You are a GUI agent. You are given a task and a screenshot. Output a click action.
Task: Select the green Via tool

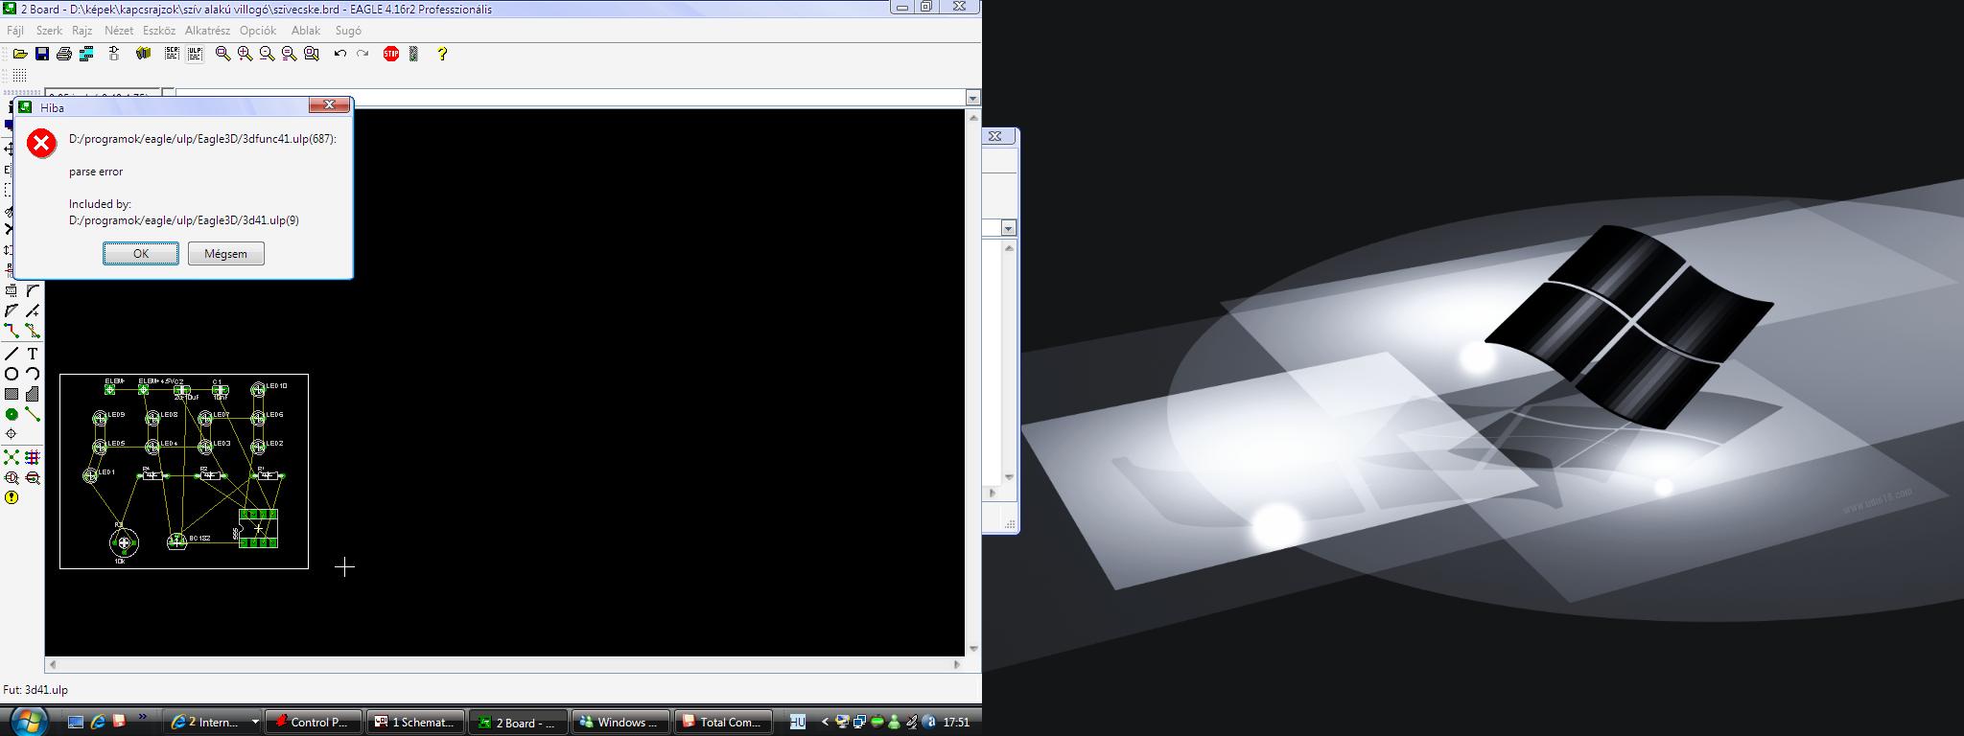[x=12, y=414]
